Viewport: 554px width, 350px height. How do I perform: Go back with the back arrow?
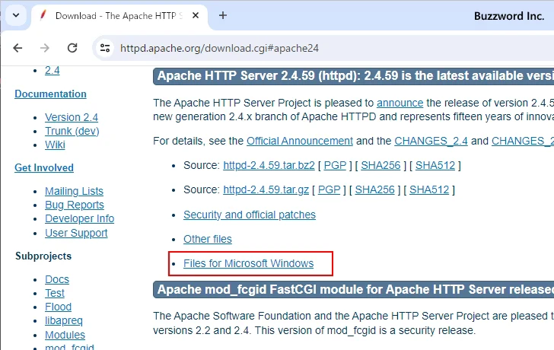(x=18, y=48)
